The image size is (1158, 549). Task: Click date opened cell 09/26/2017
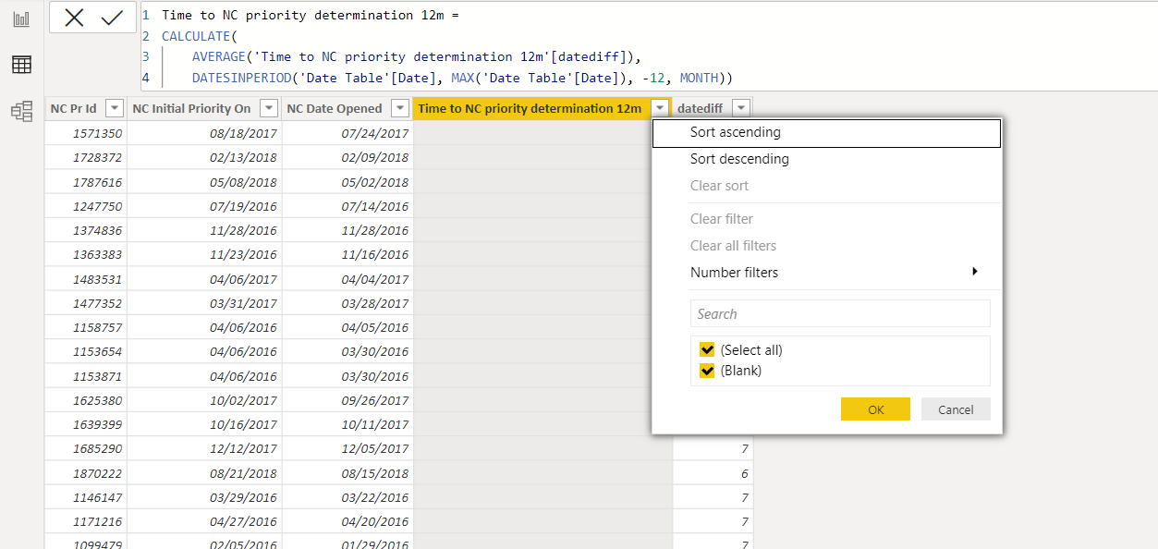347,400
